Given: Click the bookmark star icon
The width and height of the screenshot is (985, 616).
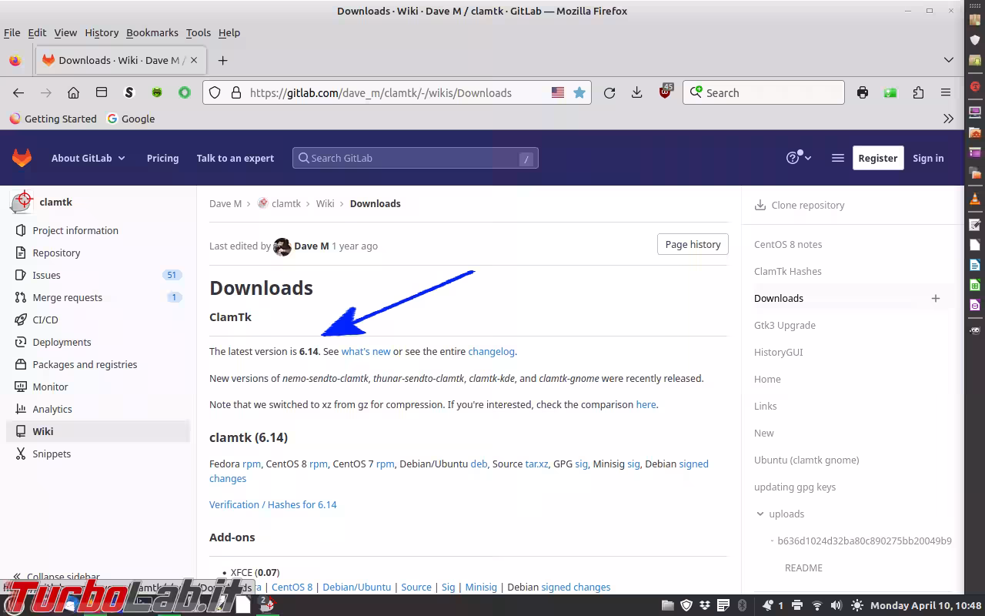Looking at the screenshot, I should [x=579, y=92].
